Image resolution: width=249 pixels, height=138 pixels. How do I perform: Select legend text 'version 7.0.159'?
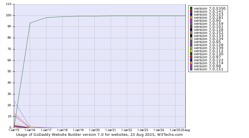[209, 24]
